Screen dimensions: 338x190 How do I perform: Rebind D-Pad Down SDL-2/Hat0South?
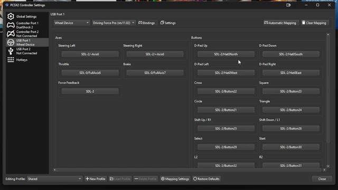point(291,54)
